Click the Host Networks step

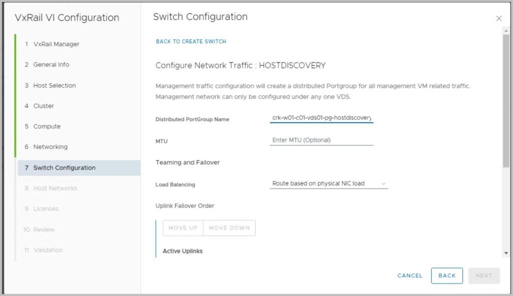tap(55, 188)
